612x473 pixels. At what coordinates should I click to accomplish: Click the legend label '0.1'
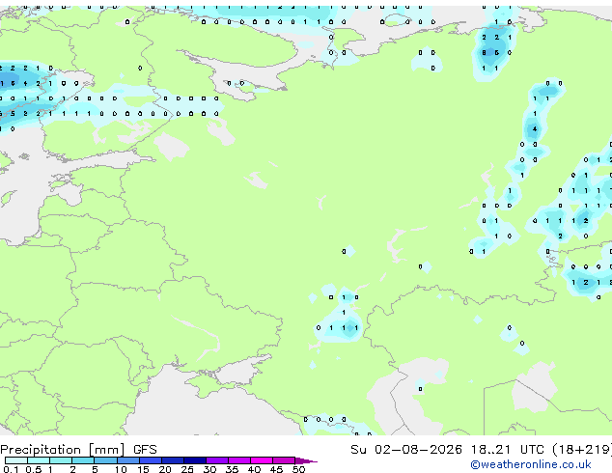point(11,469)
